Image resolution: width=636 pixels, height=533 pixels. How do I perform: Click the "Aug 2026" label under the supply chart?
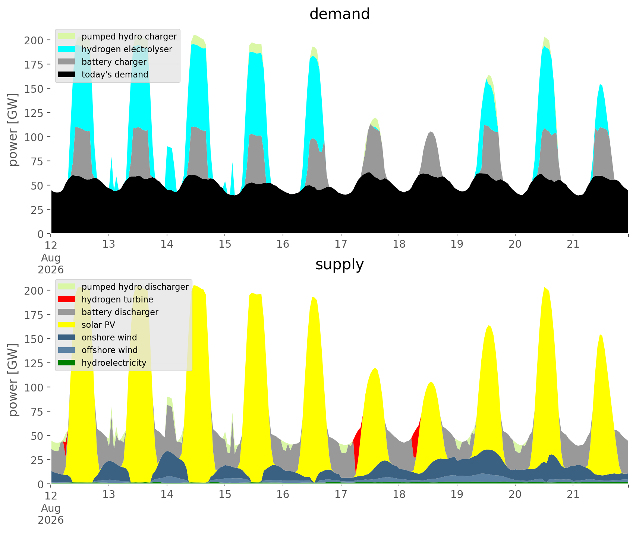coord(51,514)
